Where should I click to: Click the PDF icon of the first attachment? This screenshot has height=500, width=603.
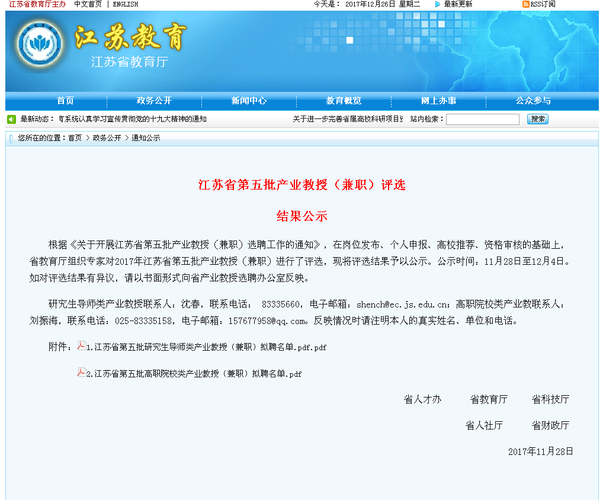82,345
